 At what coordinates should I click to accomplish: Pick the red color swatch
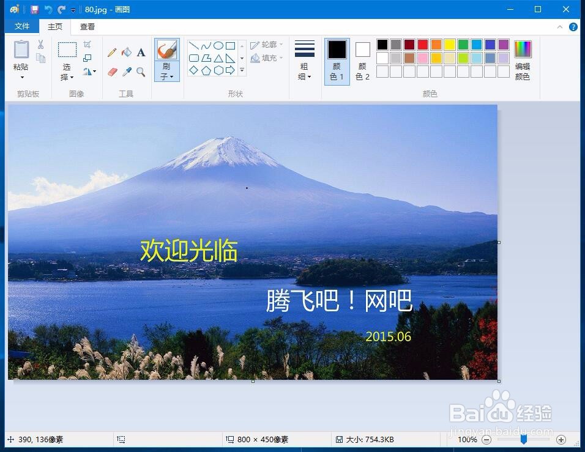423,45
